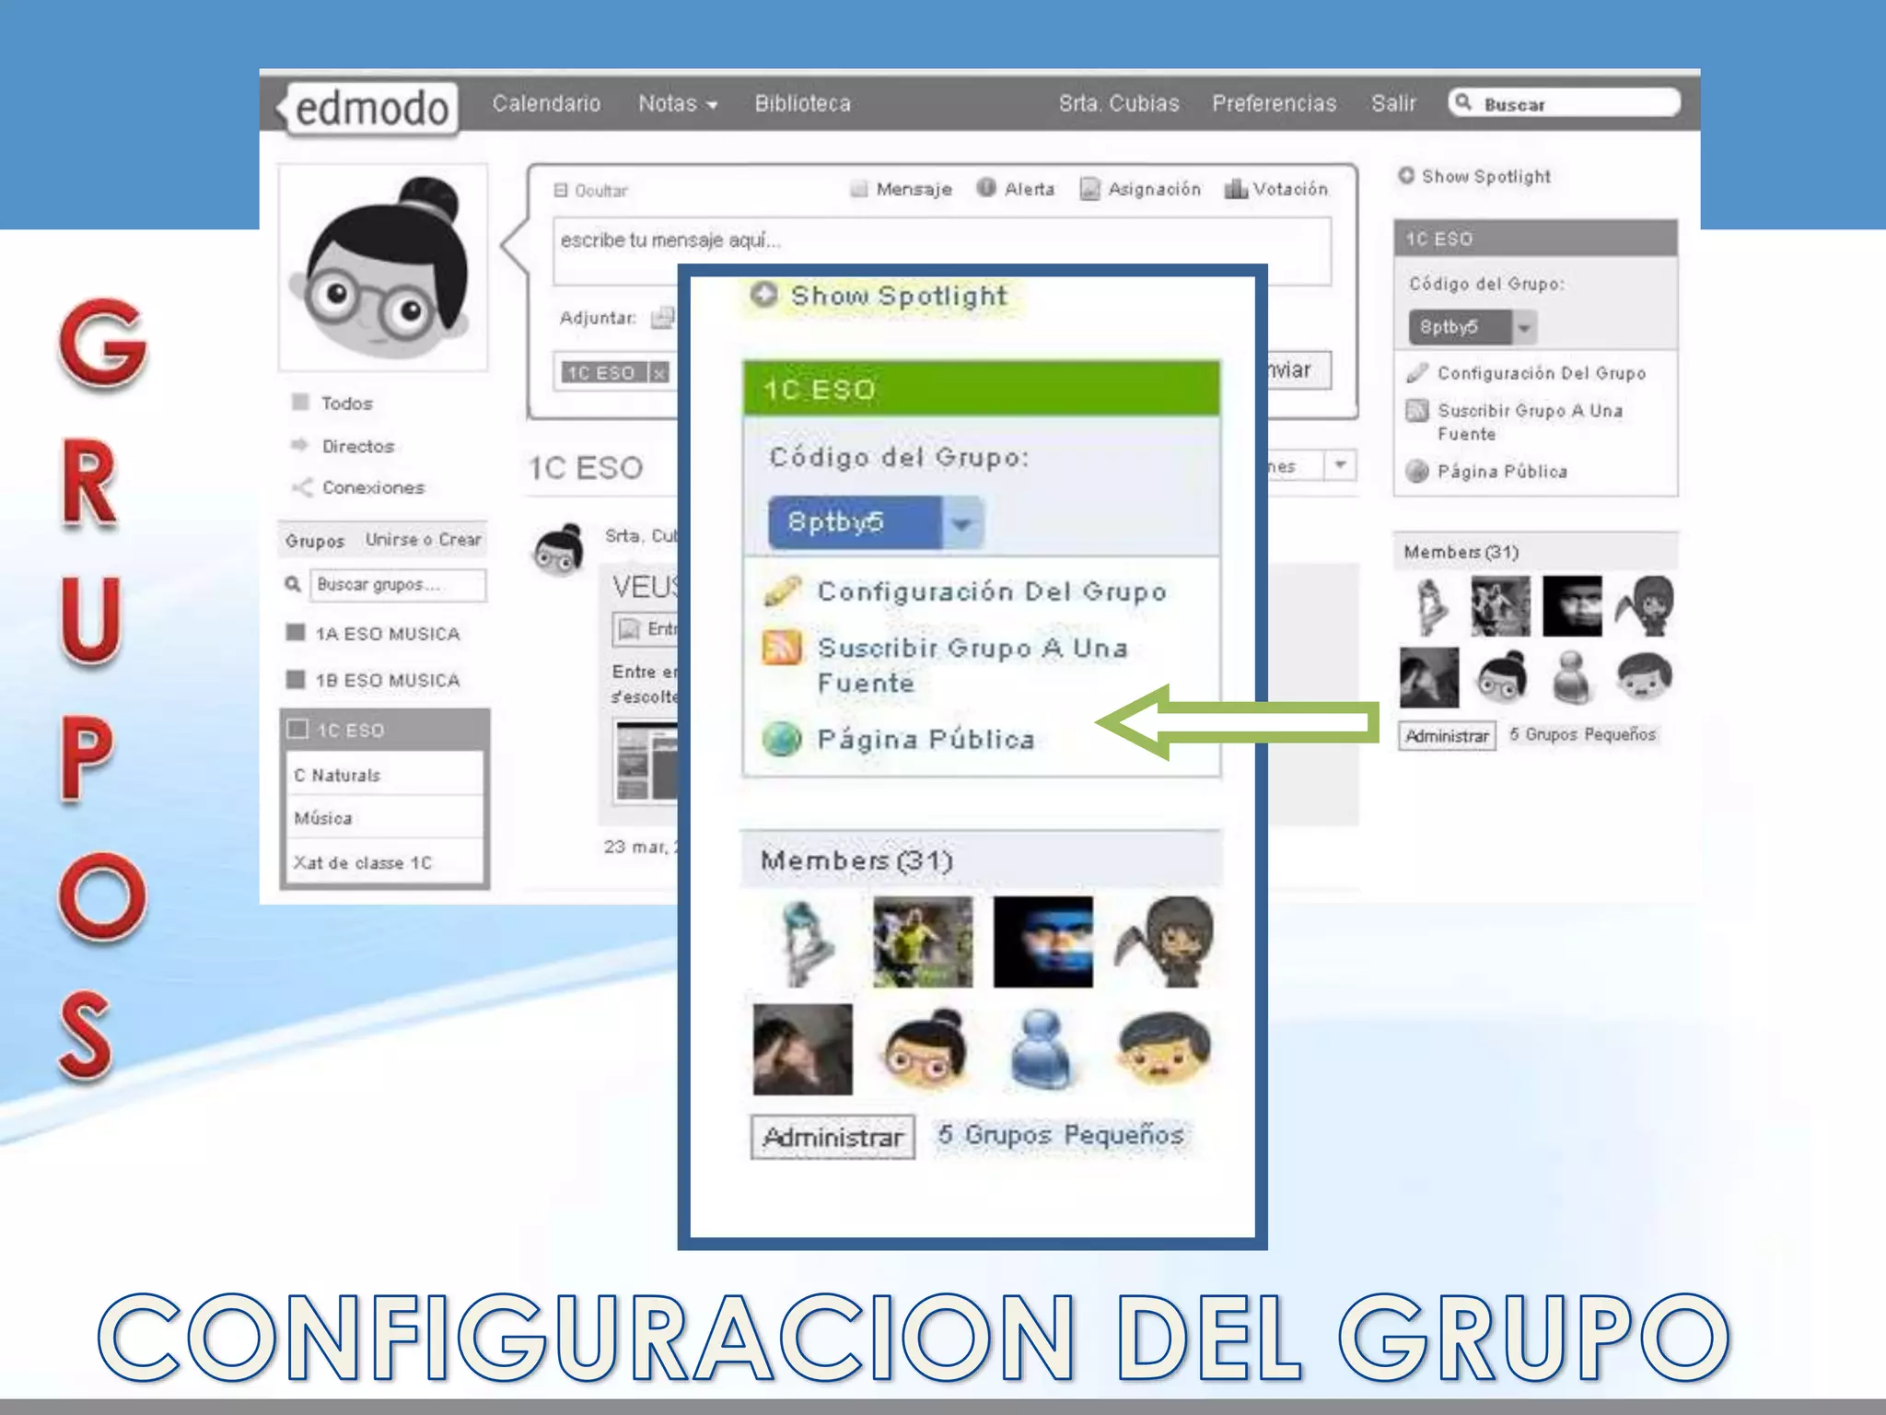
Task: Click the globe icon for Página Pública
Action: click(x=782, y=739)
